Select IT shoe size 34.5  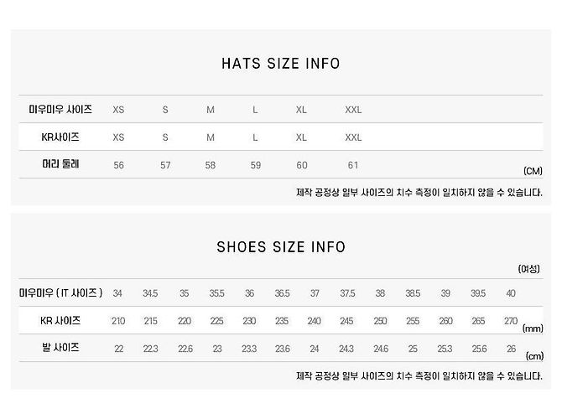tap(150, 293)
